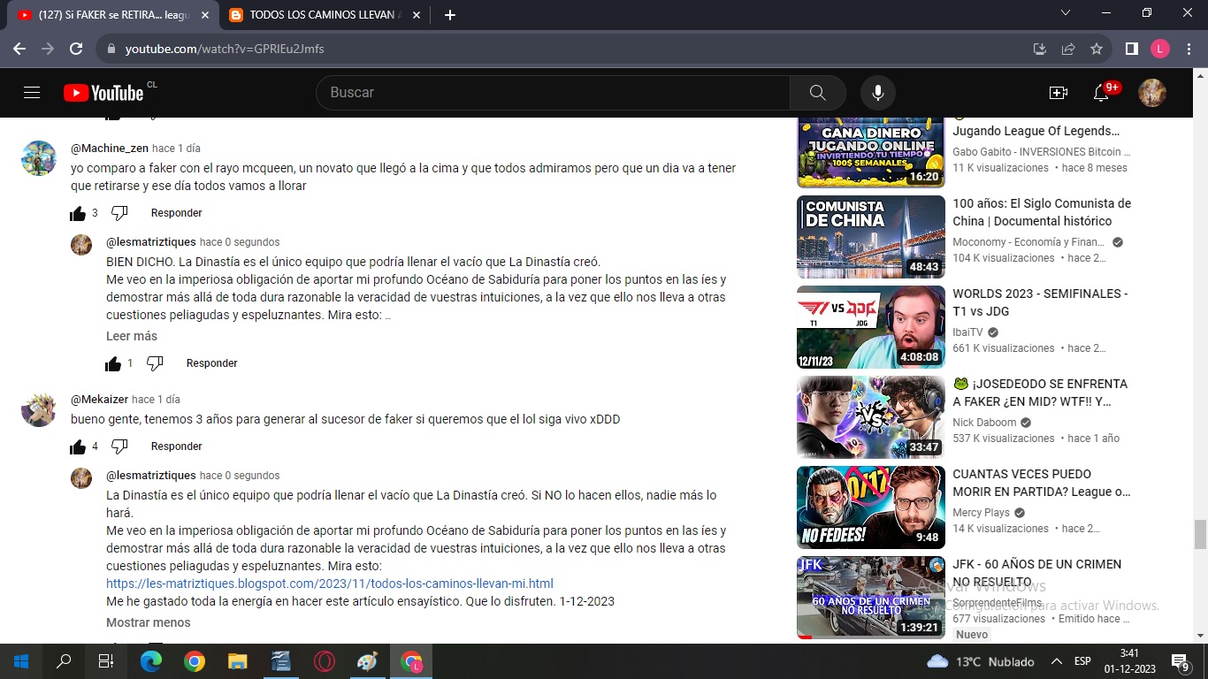Open the YouTube notifications bell

[1101, 93]
